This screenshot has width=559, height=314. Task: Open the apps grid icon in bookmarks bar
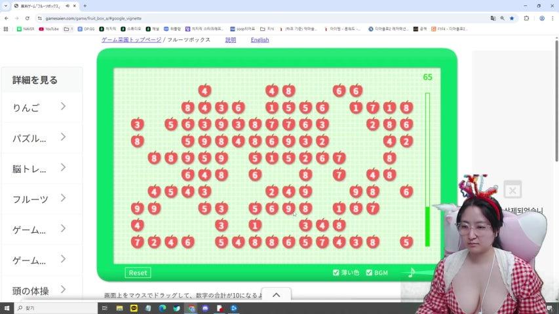coord(6,29)
